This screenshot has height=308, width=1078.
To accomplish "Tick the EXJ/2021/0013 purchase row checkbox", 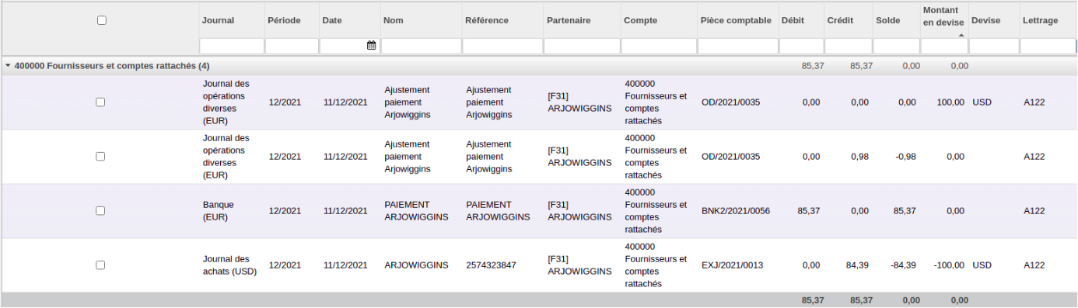I will point(100,265).
